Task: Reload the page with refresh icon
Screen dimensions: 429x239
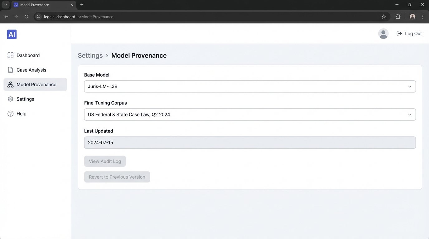Action: tap(27, 17)
